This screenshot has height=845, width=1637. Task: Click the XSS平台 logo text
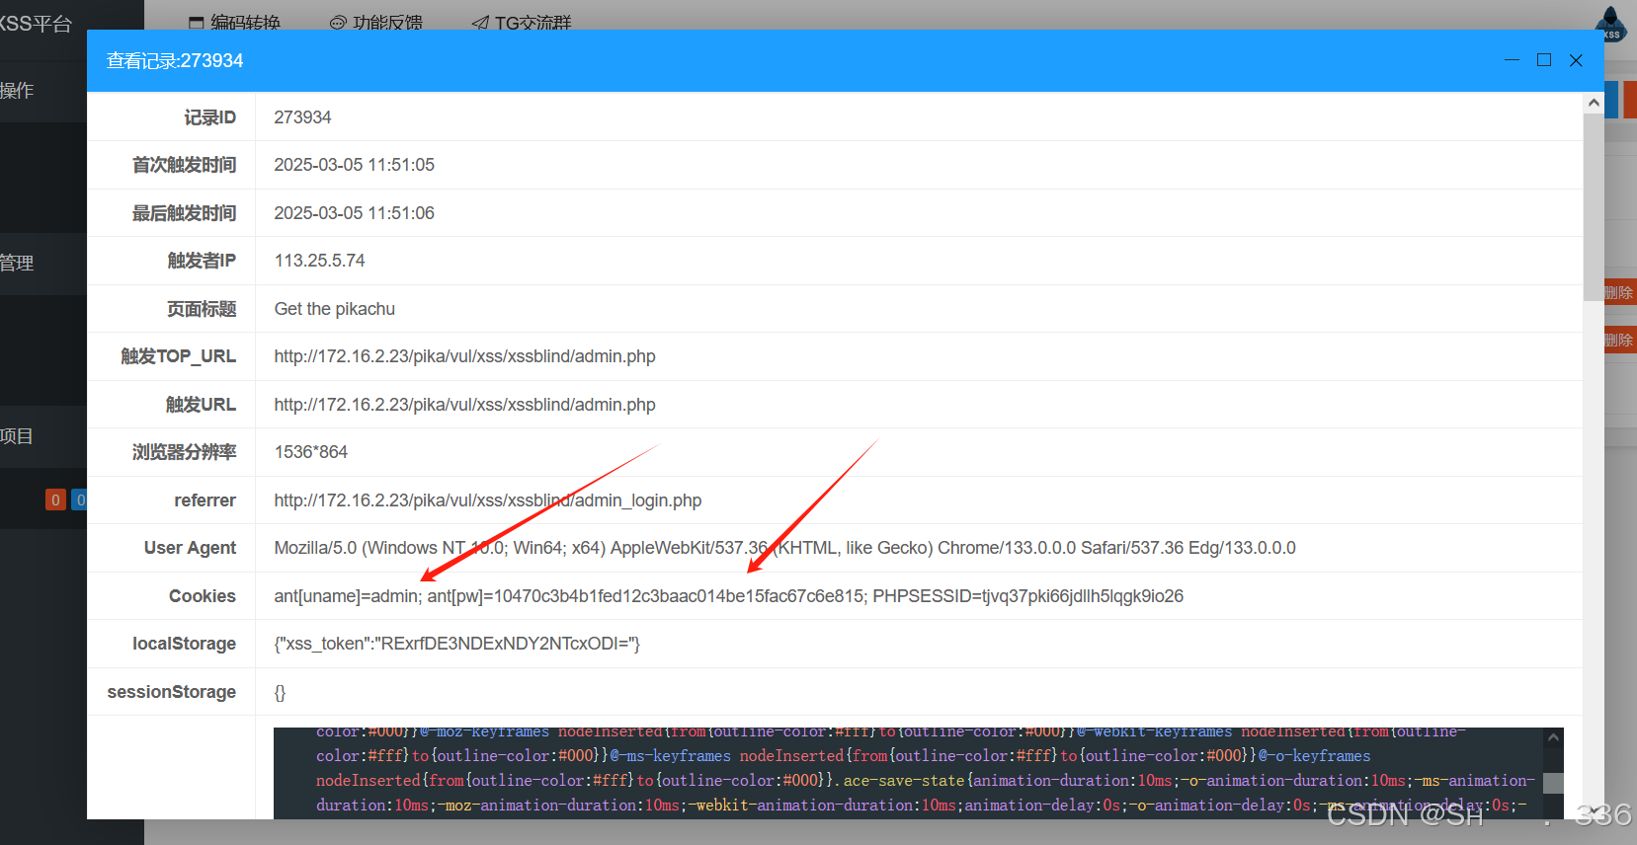[x=36, y=23]
